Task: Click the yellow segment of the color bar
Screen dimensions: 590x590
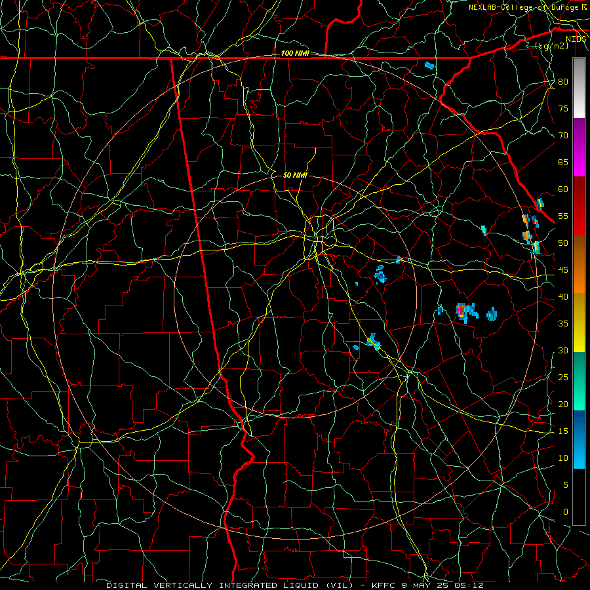Action: (579, 323)
